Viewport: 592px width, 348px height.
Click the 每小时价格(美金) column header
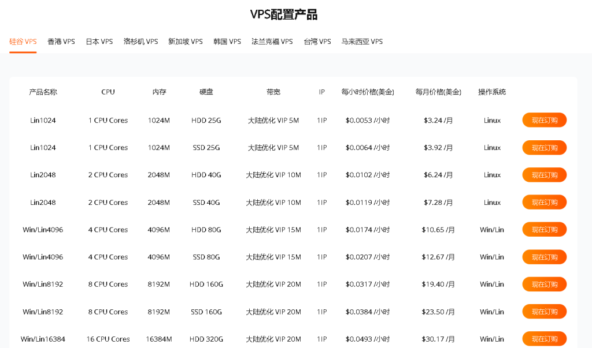[368, 92]
